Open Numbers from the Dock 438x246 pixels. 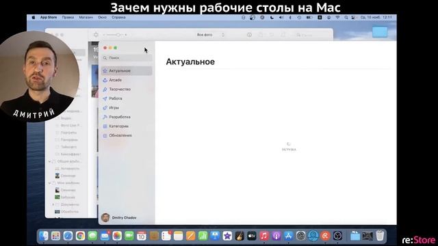(x=203, y=236)
